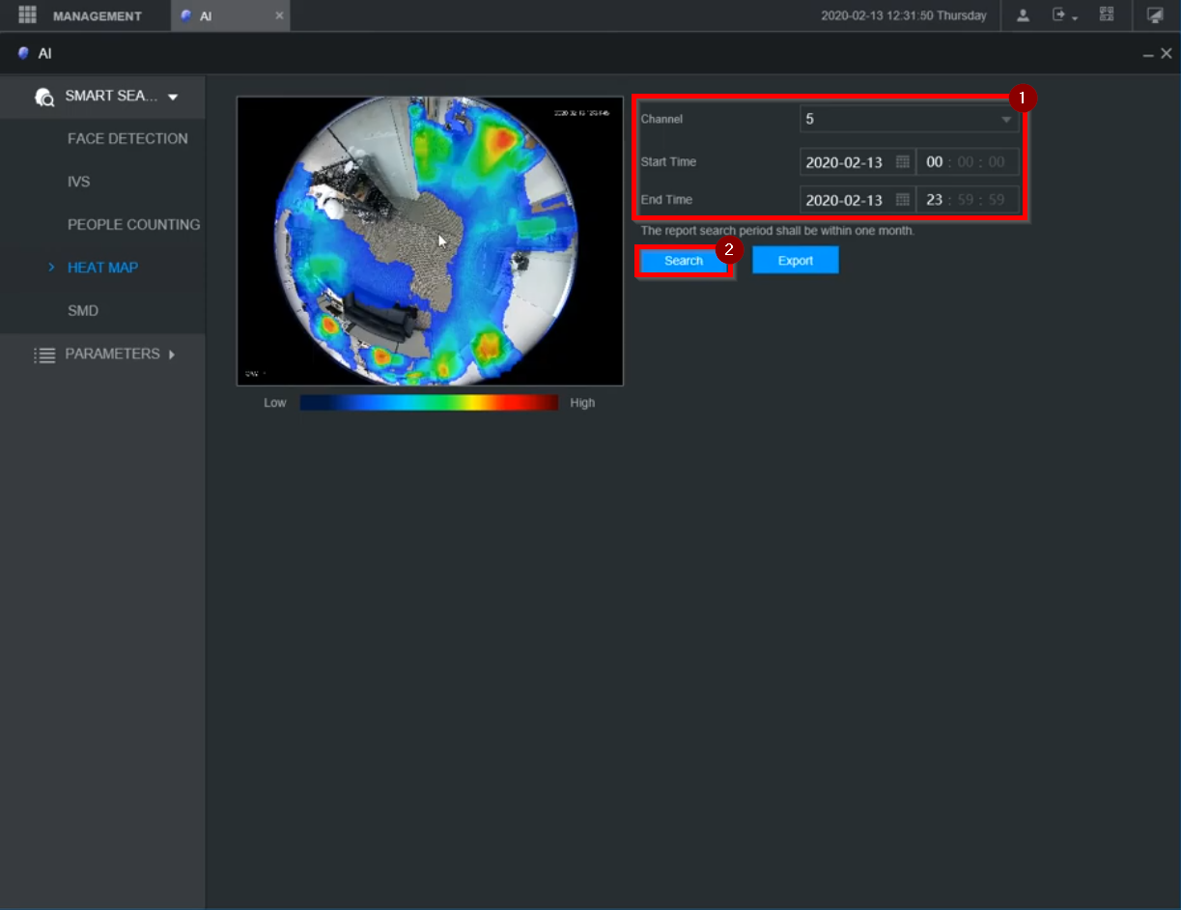
Task: Open the Channel dropdown
Action: click(x=910, y=120)
